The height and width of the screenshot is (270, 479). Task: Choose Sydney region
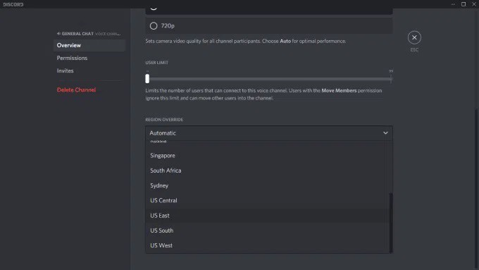coord(268,185)
